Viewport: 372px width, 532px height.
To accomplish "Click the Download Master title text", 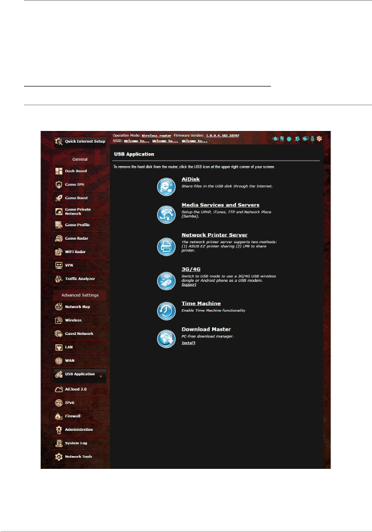I will pos(206,329).
